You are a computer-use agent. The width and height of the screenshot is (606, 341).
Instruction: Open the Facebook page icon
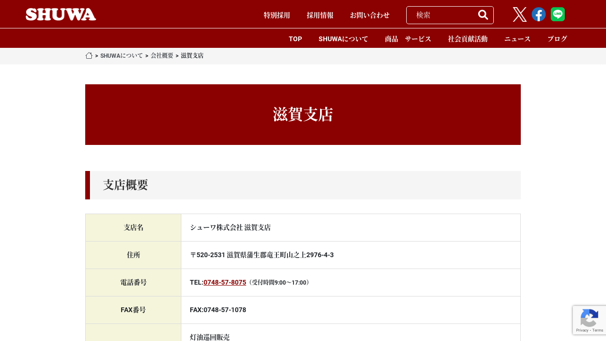click(x=538, y=15)
